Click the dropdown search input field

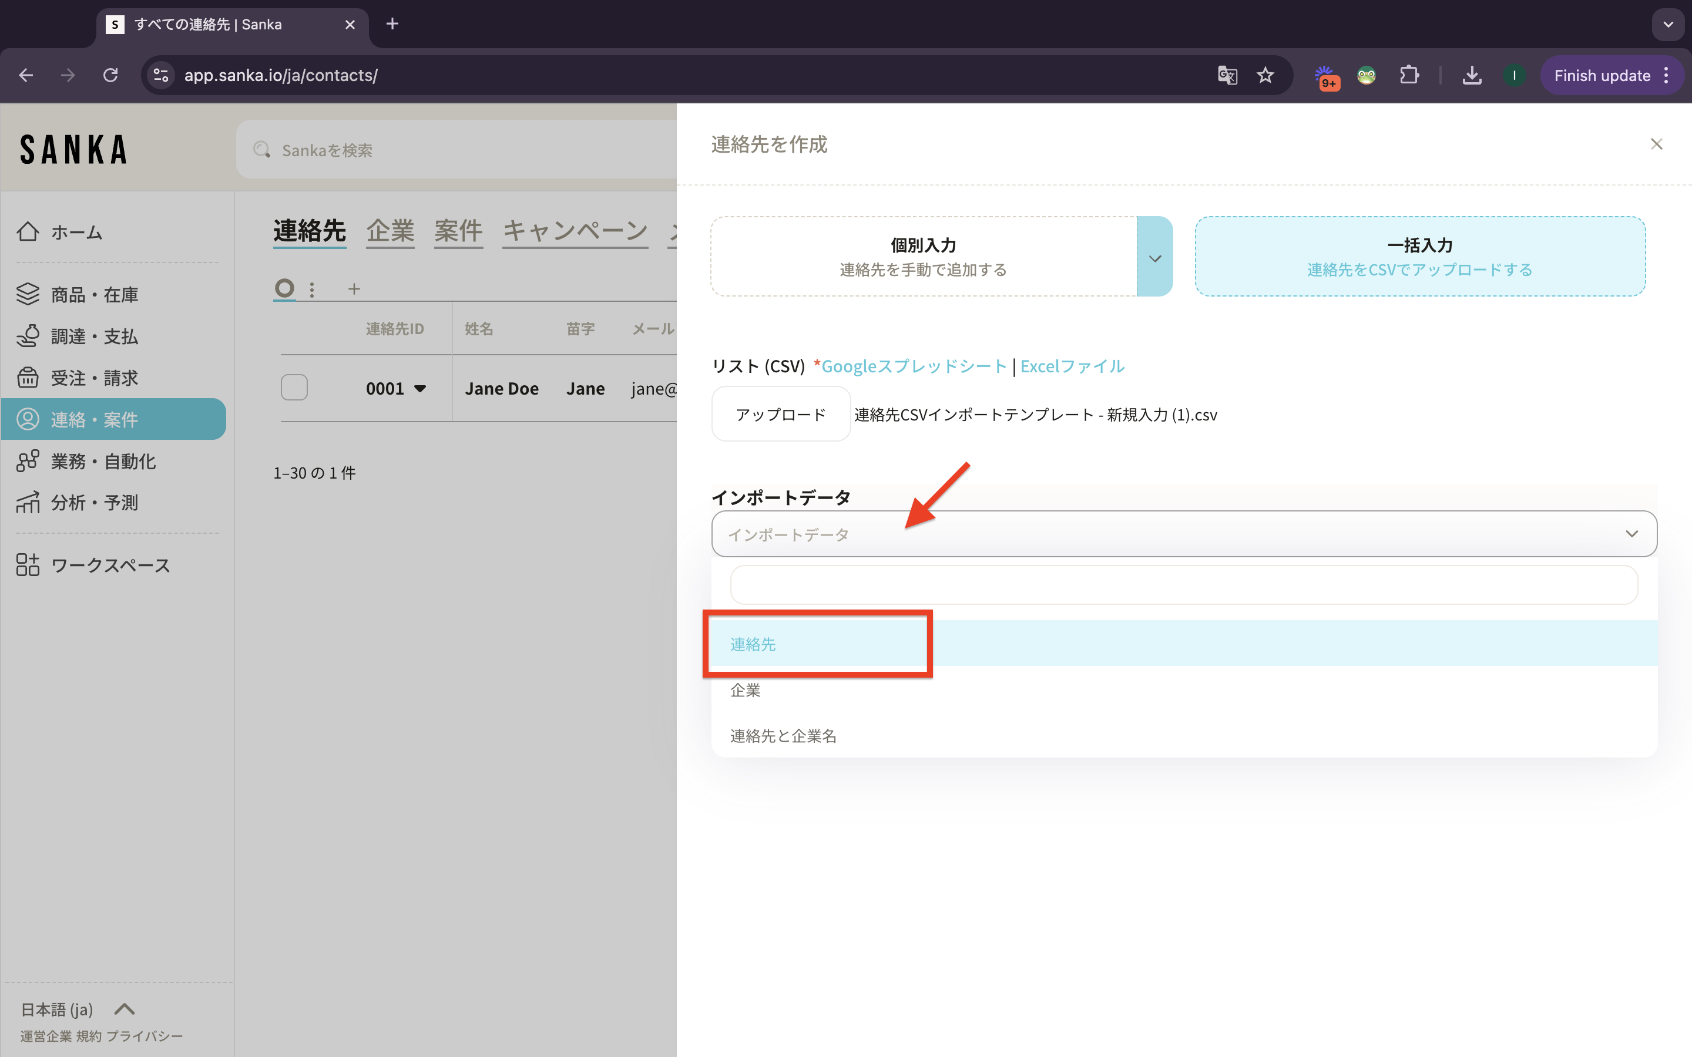click(x=1183, y=585)
